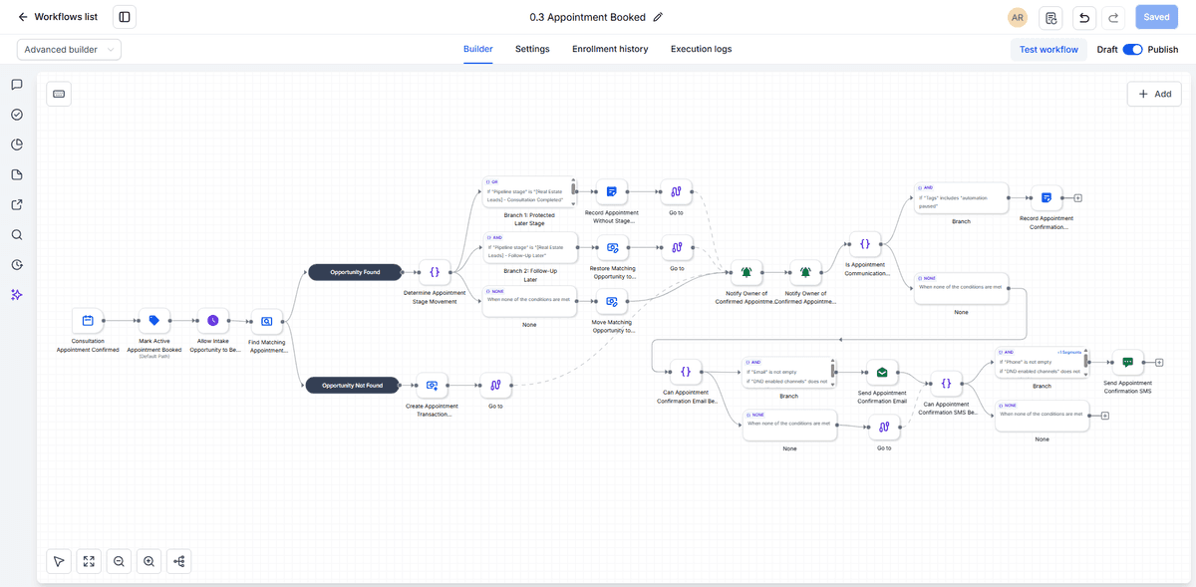Click the Test workflow button
1196x587 pixels.
[x=1048, y=49]
